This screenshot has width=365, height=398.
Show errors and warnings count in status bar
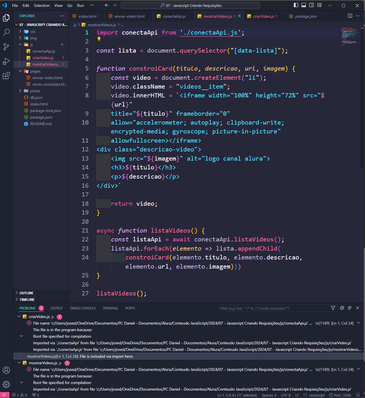(x=20, y=395)
